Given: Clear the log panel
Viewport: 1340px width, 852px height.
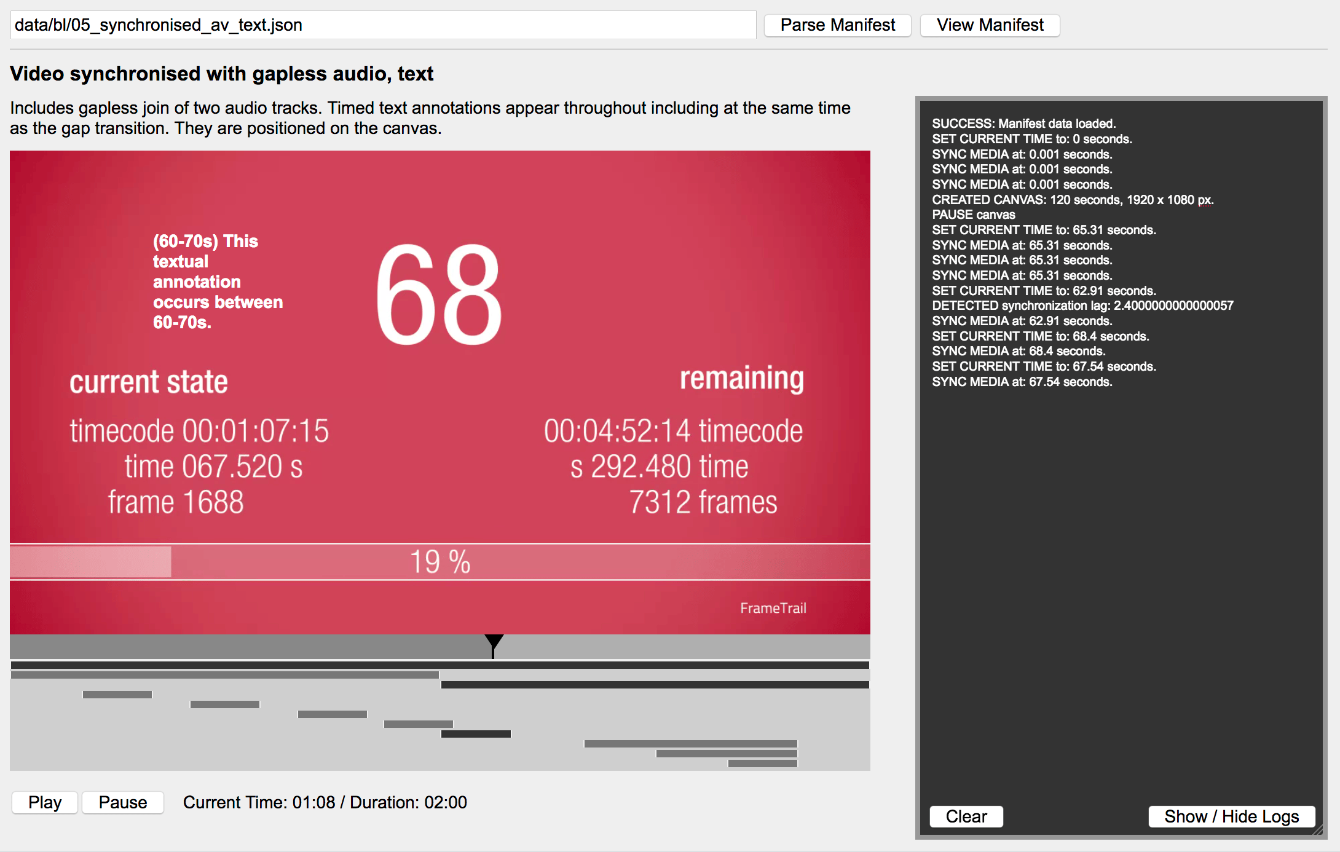Looking at the screenshot, I should pos(966,816).
